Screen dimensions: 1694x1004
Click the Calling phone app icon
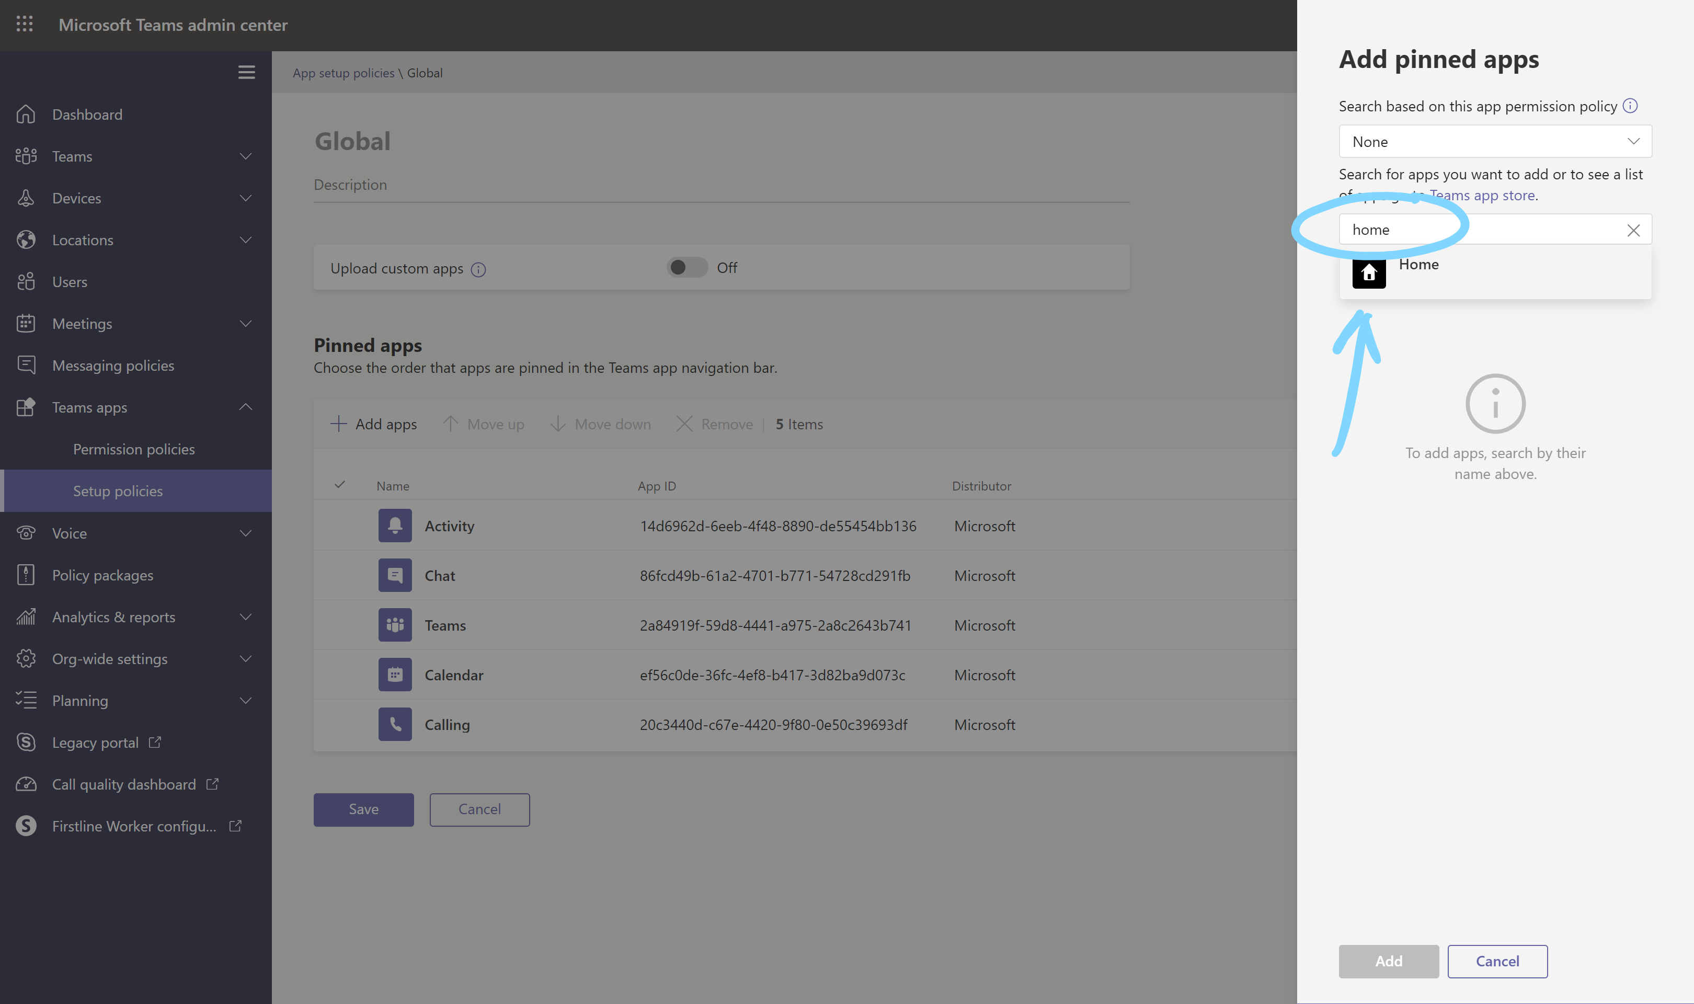tap(395, 724)
